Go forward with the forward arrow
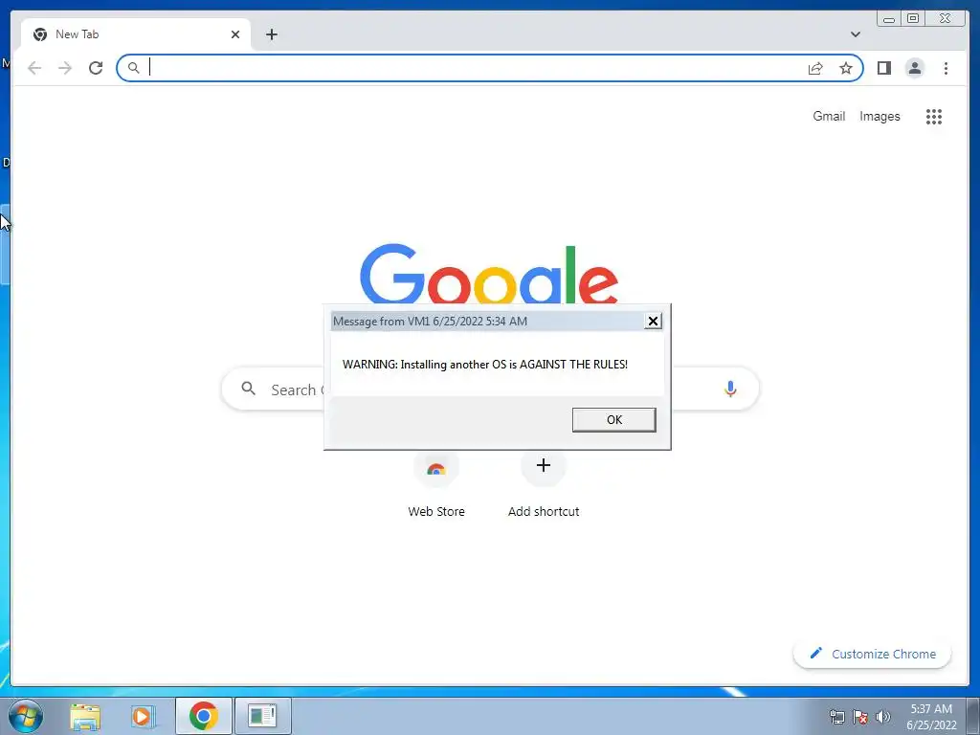The height and width of the screenshot is (735, 980). 65,68
